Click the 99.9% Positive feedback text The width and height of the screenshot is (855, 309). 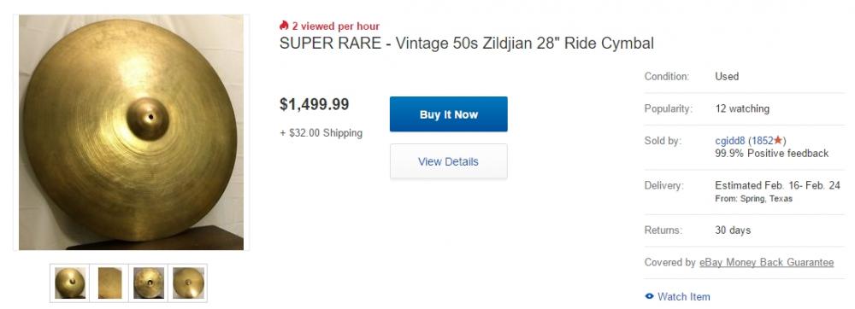point(771,154)
